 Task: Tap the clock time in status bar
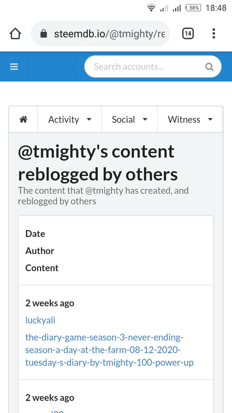click(x=216, y=8)
